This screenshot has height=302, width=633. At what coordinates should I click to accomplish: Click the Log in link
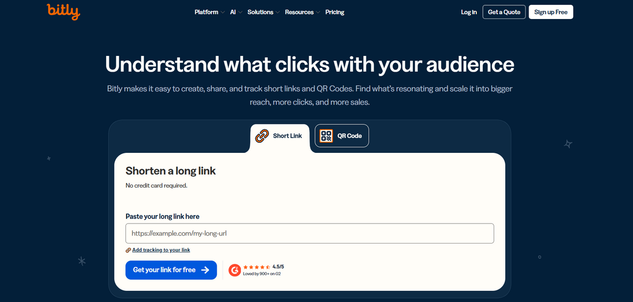469,12
